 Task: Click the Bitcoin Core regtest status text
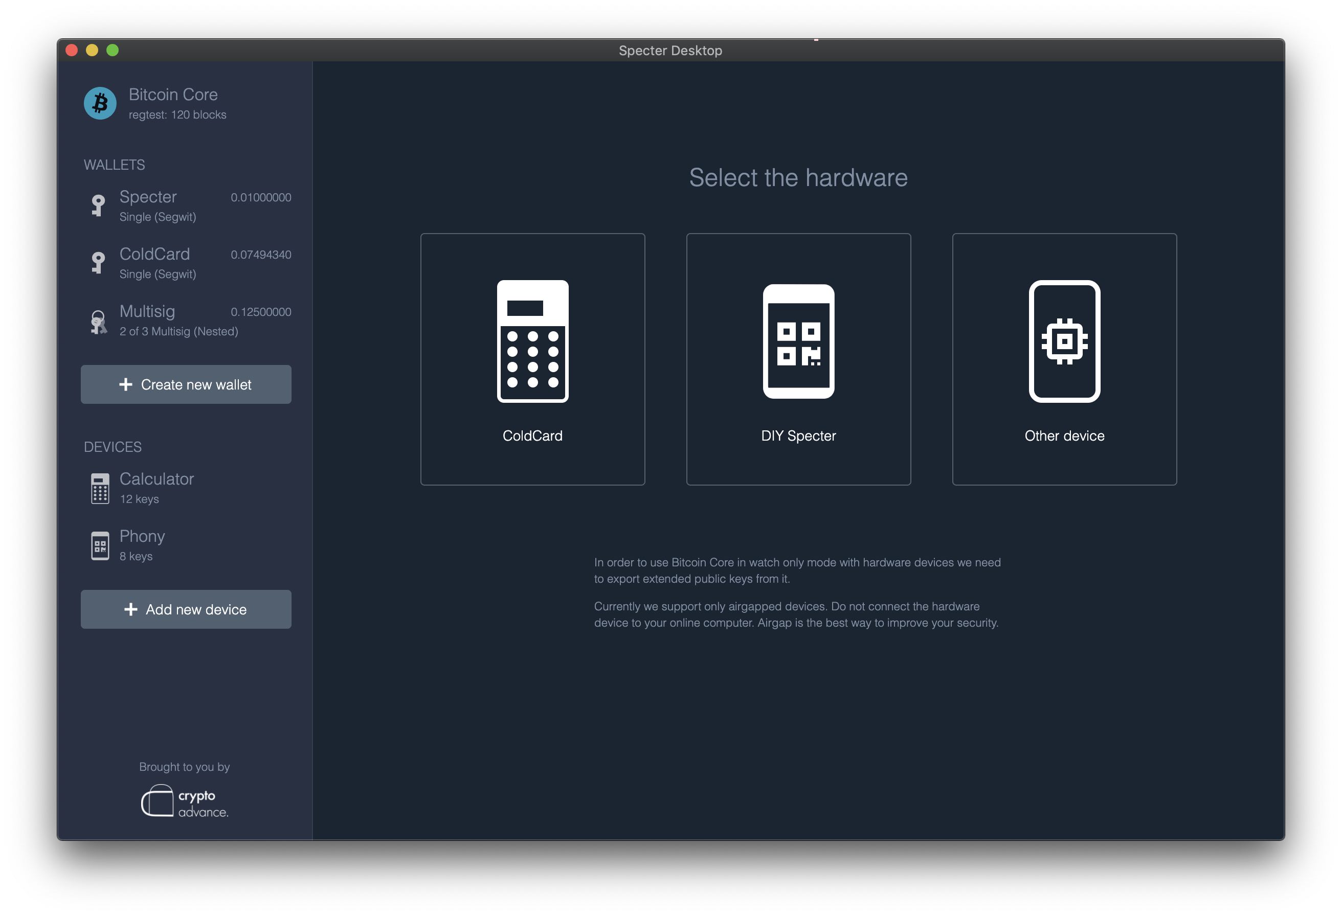(177, 115)
